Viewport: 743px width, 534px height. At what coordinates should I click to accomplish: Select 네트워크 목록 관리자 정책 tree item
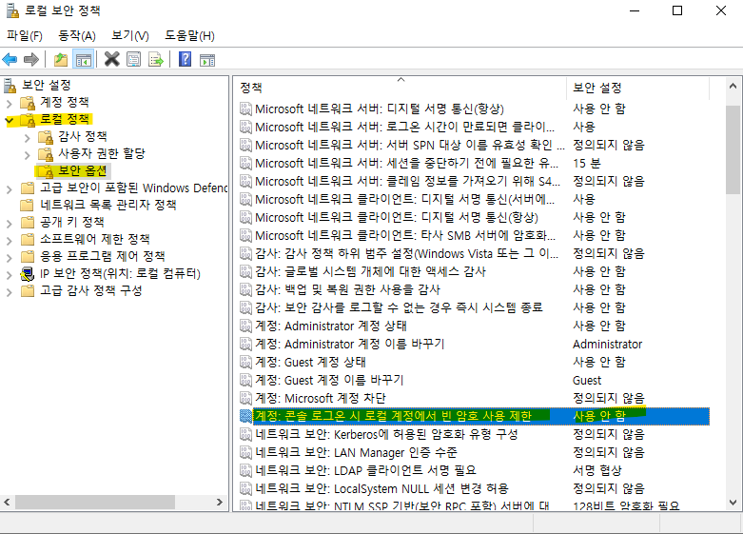click(108, 205)
